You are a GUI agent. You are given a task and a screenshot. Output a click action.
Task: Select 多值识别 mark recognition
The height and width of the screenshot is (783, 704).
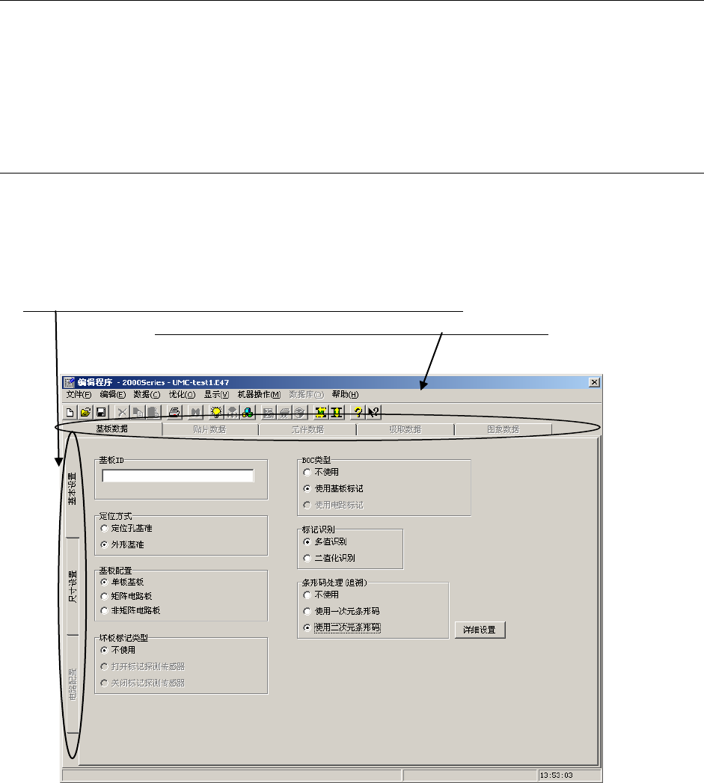(325, 541)
